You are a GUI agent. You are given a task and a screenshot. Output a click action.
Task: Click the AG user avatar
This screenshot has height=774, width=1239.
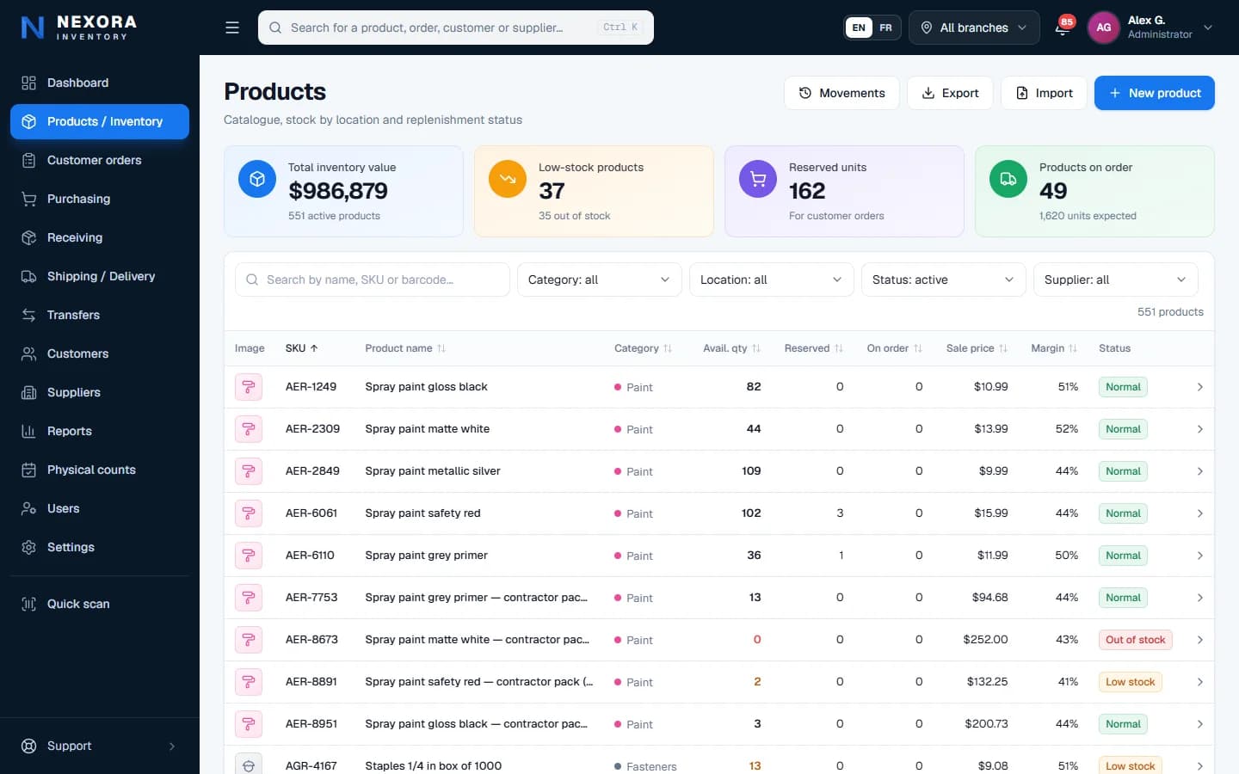pyautogui.click(x=1104, y=28)
